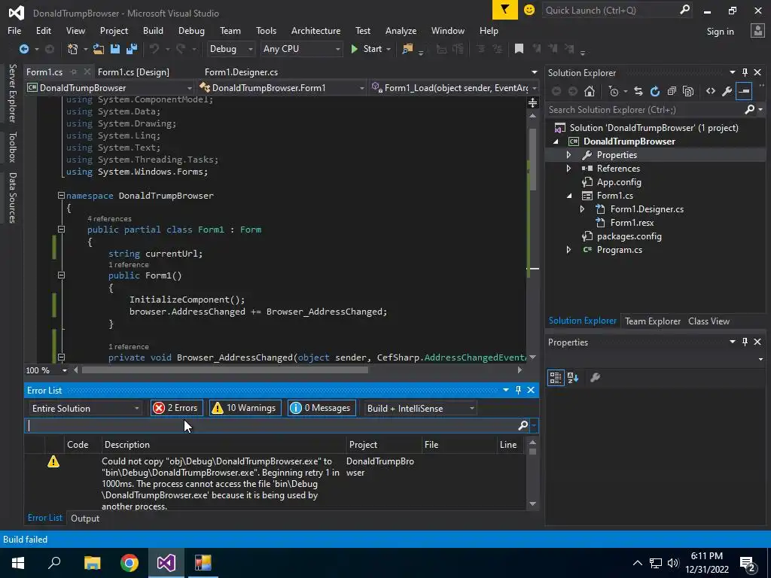Viewport: 771px width, 578px height.
Task: Click the Navigate Backward arrow icon
Action: pyautogui.click(x=23, y=49)
